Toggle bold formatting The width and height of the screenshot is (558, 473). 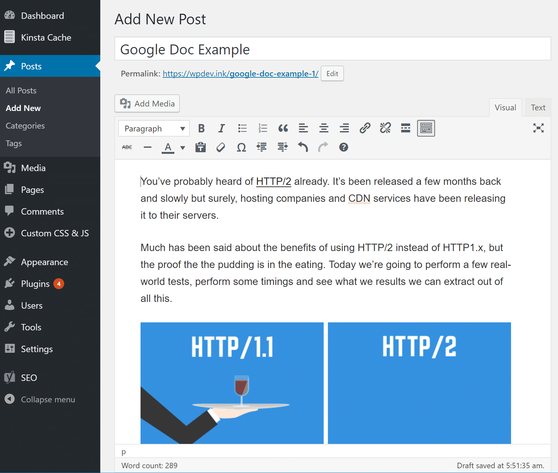(x=201, y=128)
